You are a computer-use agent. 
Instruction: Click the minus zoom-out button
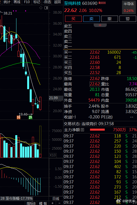tap(59, 203)
